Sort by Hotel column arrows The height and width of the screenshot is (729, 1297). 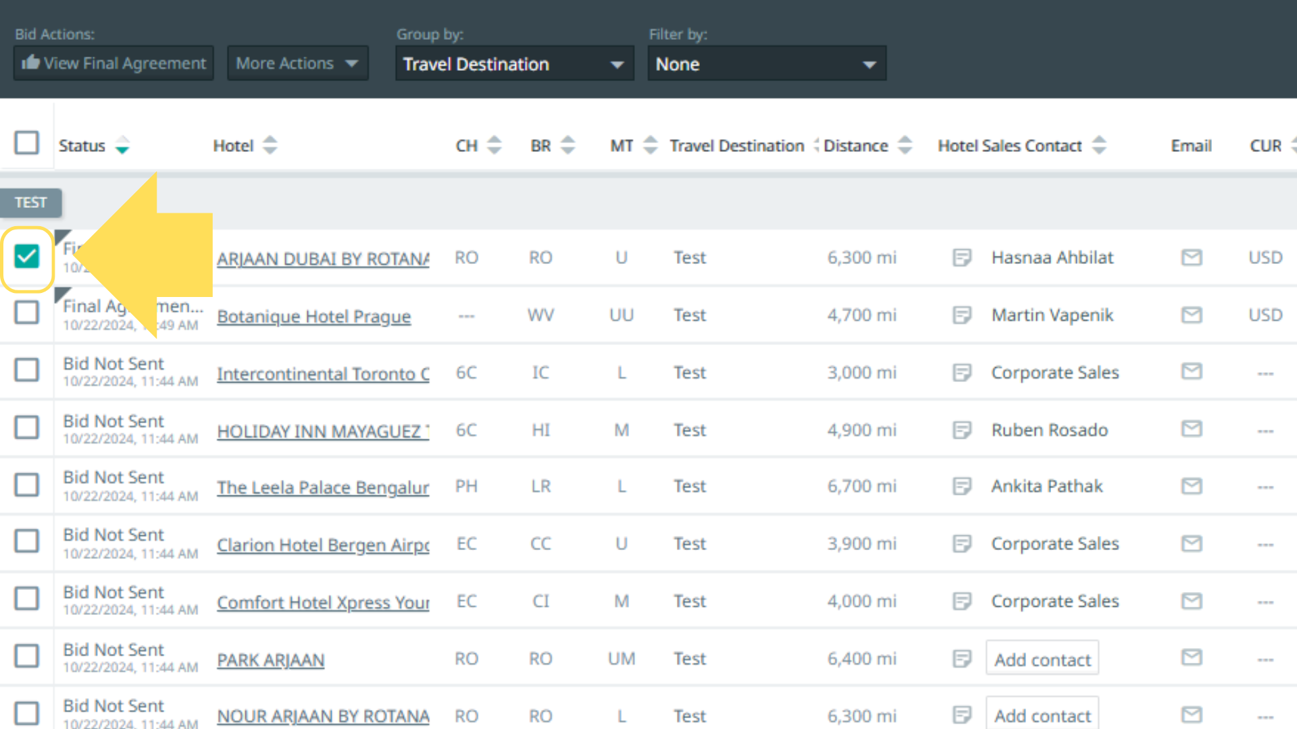pyautogui.click(x=270, y=145)
